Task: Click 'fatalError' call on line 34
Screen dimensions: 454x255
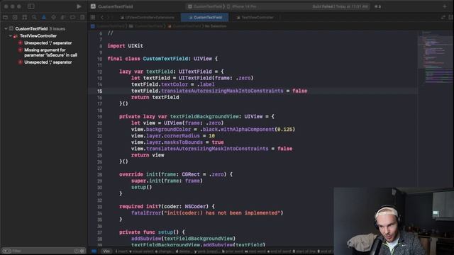Action: (146, 212)
